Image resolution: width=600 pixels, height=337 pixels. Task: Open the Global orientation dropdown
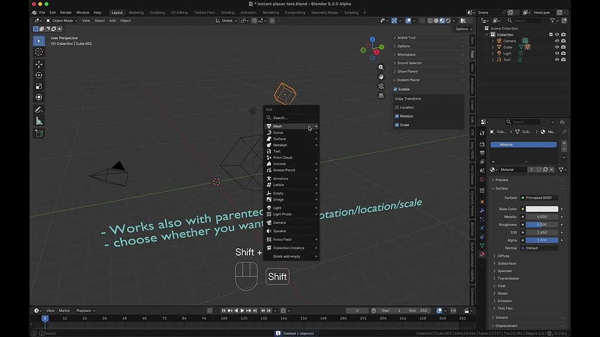[226, 20]
